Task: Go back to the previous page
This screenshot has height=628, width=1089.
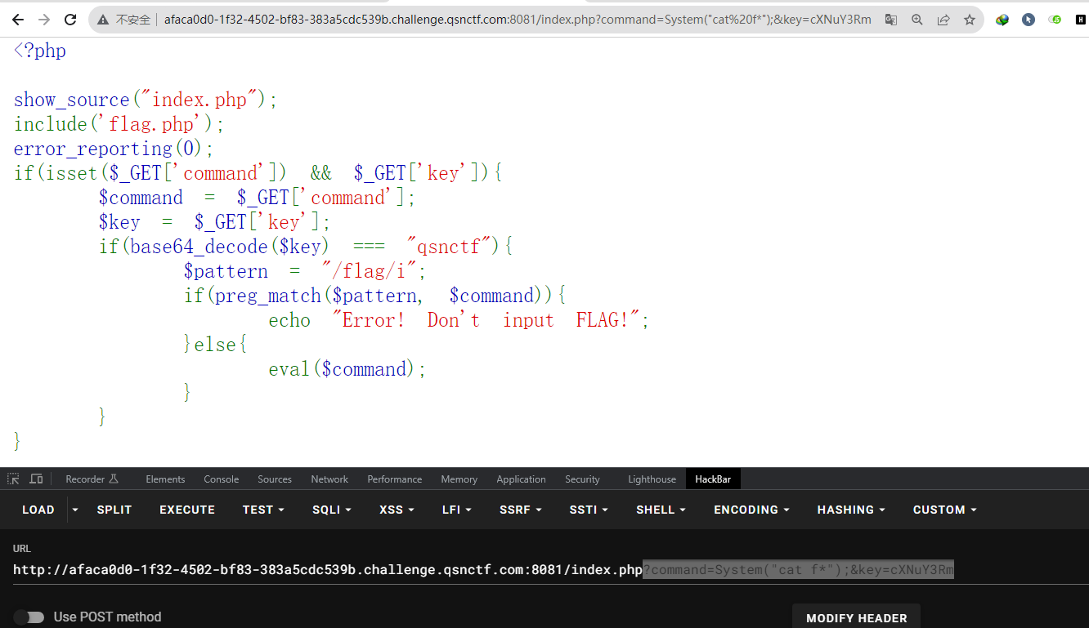Action: coord(18,20)
